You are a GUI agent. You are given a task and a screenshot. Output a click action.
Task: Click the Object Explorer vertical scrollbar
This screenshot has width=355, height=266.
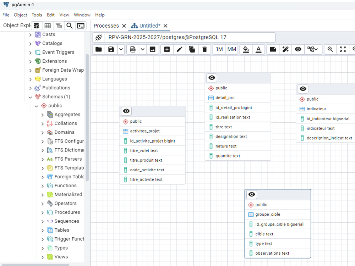click(x=87, y=117)
